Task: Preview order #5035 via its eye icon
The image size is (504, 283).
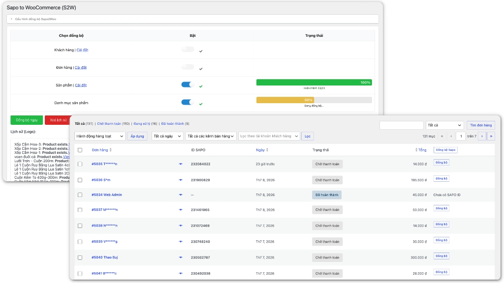Action: (x=181, y=164)
